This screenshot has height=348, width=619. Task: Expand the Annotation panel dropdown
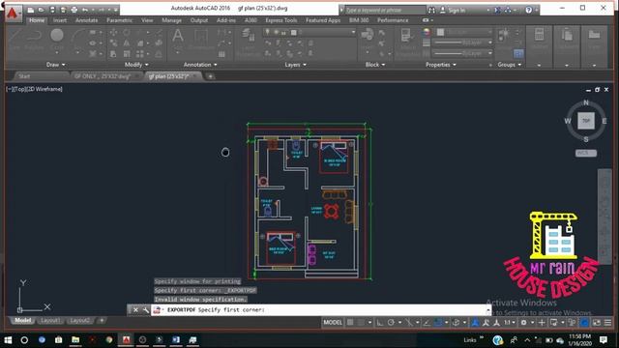coord(200,65)
